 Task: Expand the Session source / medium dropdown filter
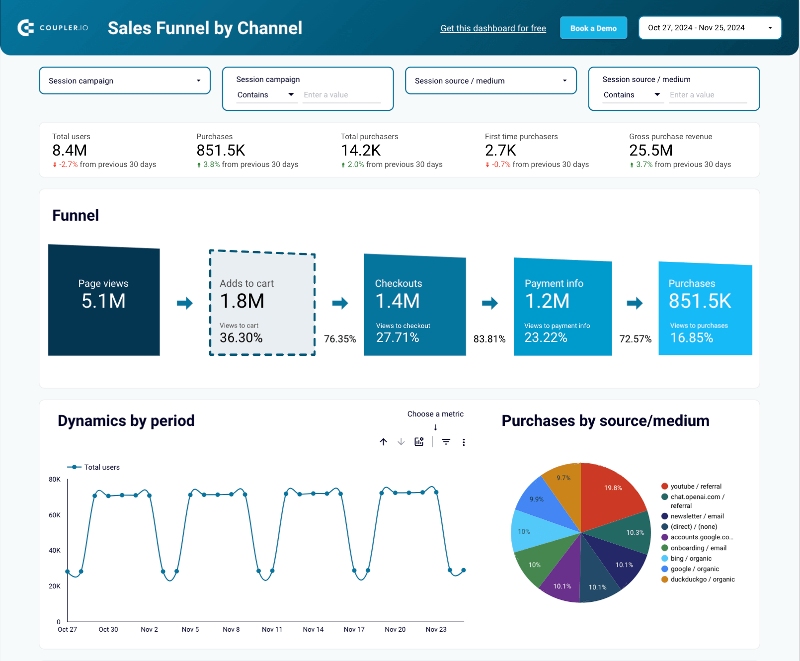pos(491,81)
